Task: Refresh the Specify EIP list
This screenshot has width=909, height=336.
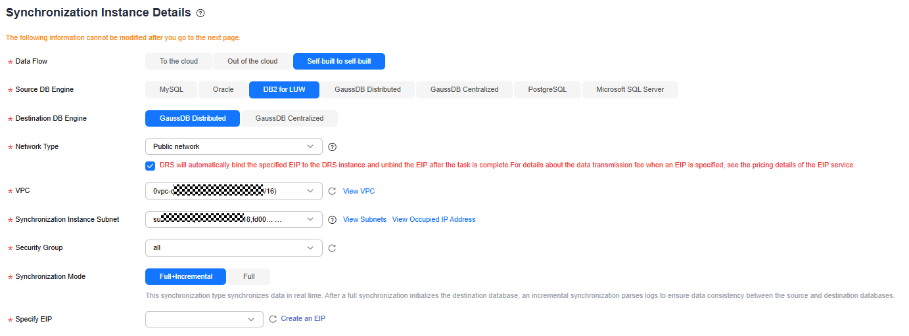Action: tap(273, 319)
